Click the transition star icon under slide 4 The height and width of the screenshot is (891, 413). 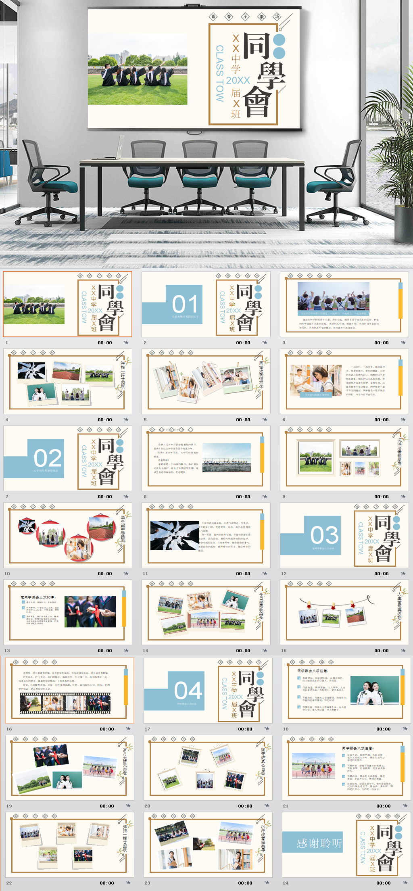coord(126,419)
